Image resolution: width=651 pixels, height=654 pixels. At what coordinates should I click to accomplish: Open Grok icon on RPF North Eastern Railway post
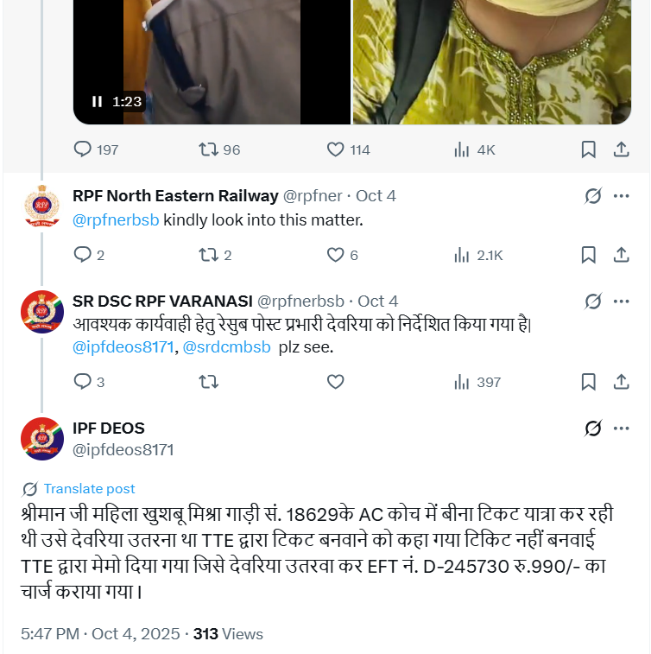pos(592,196)
